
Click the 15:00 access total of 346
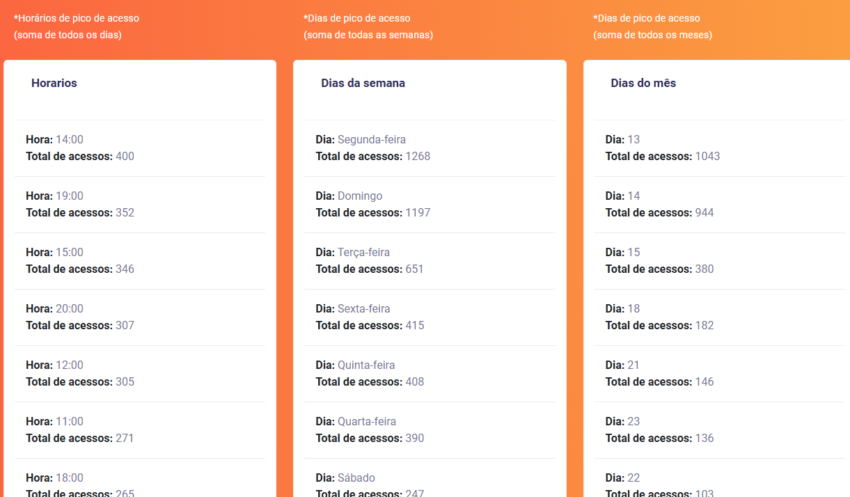tap(80, 269)
